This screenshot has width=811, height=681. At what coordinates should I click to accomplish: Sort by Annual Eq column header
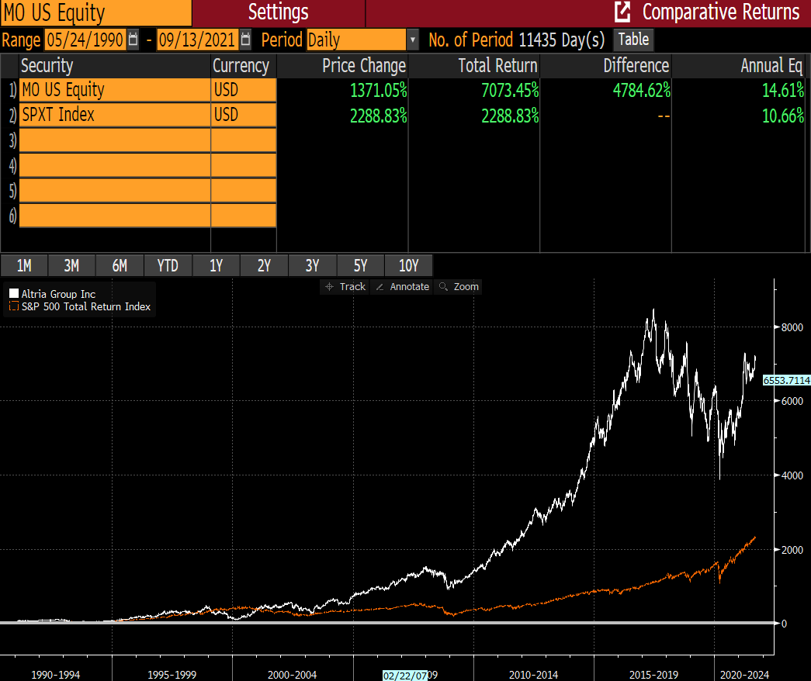pyautogui.click(x=740, y=66)
